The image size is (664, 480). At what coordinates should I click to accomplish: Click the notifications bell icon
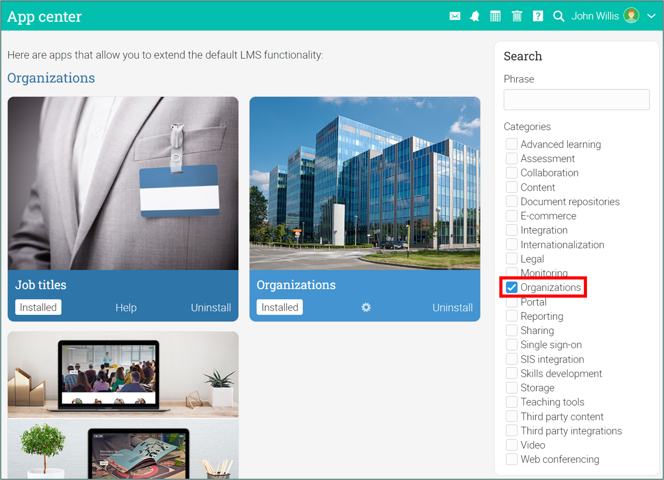tap(475, 16)
